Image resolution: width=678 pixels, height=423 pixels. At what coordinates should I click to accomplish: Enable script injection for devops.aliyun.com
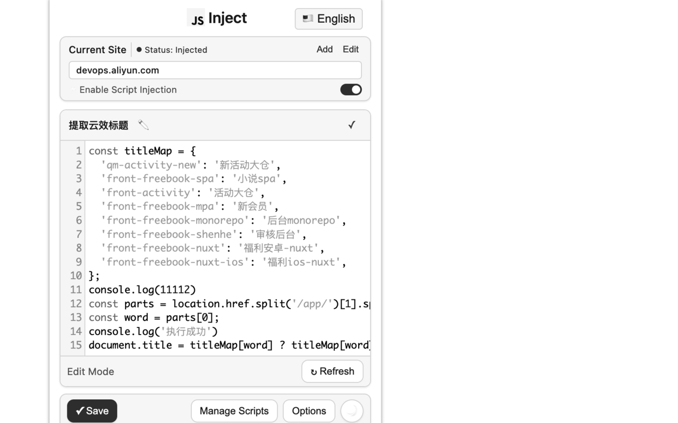(x=351, y=89)
